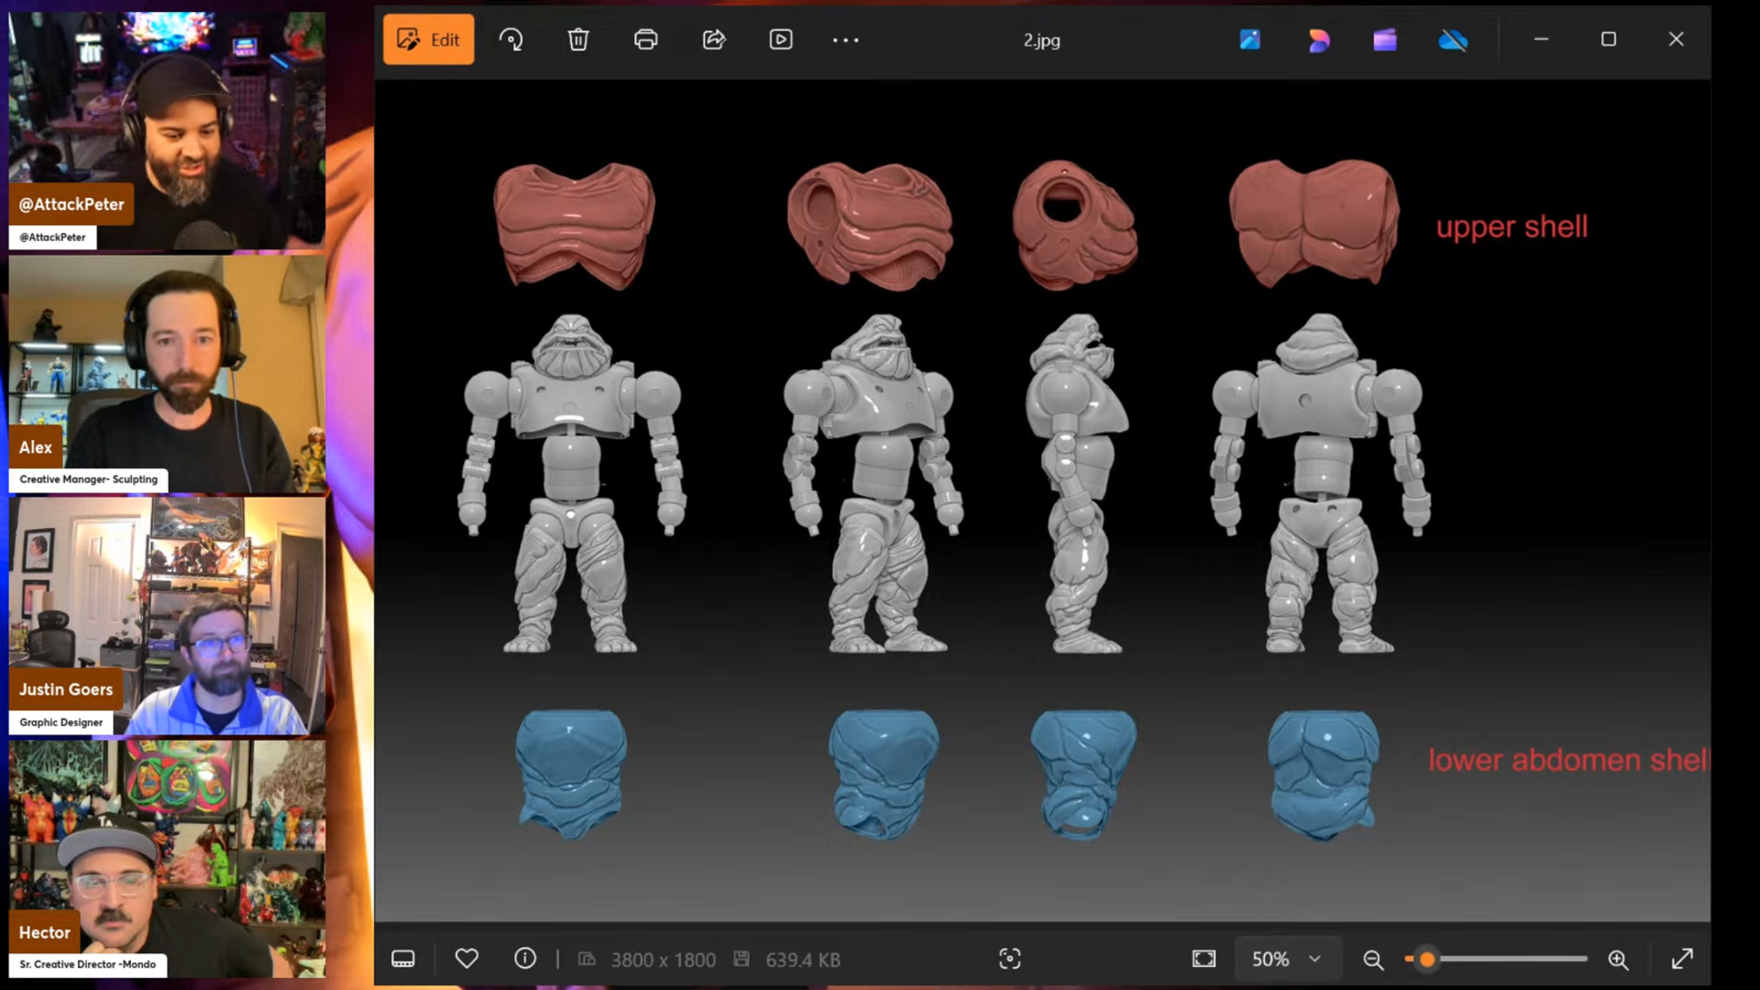1760x990 pixels.
Task: Click the fit-to-window icon
Action: pos(1204,959)
